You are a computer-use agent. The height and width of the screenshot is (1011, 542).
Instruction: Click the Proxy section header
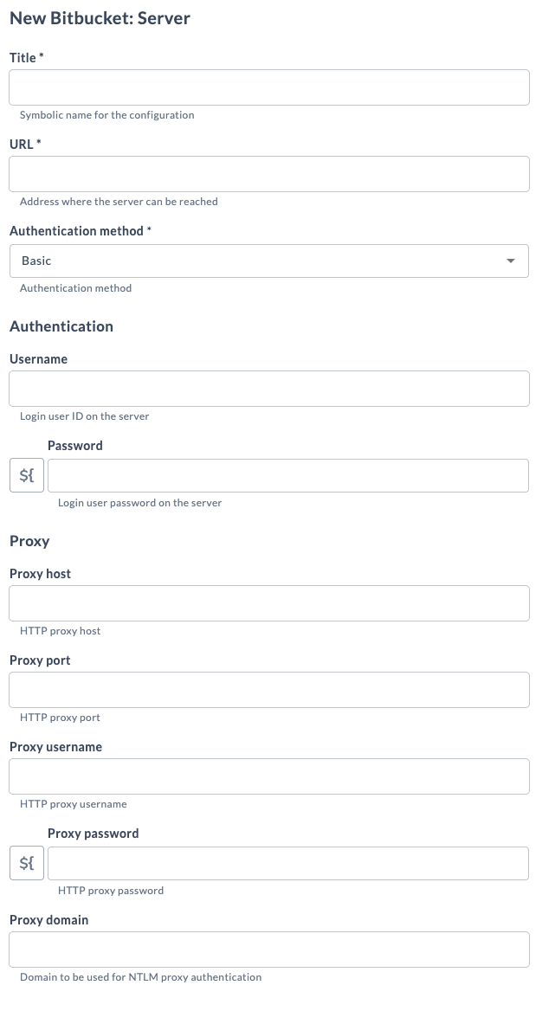[x=29, y=541]
